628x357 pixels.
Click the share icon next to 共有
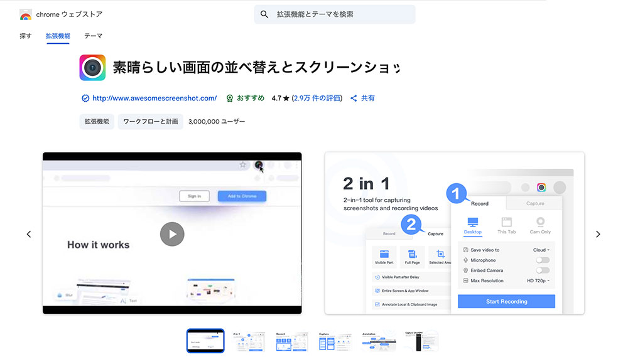[x=354, y=99]
